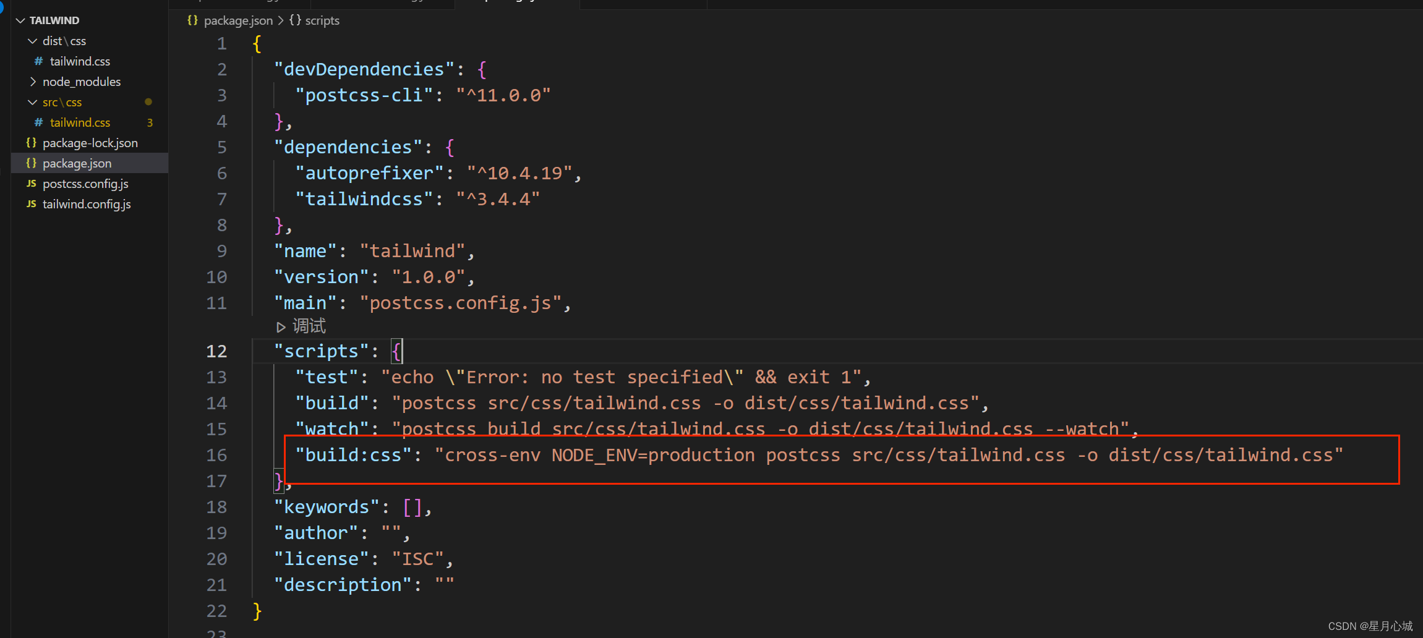Open tailwind.config.js in the explorer
Screen dimensions: 1423x638
point(87,204)
